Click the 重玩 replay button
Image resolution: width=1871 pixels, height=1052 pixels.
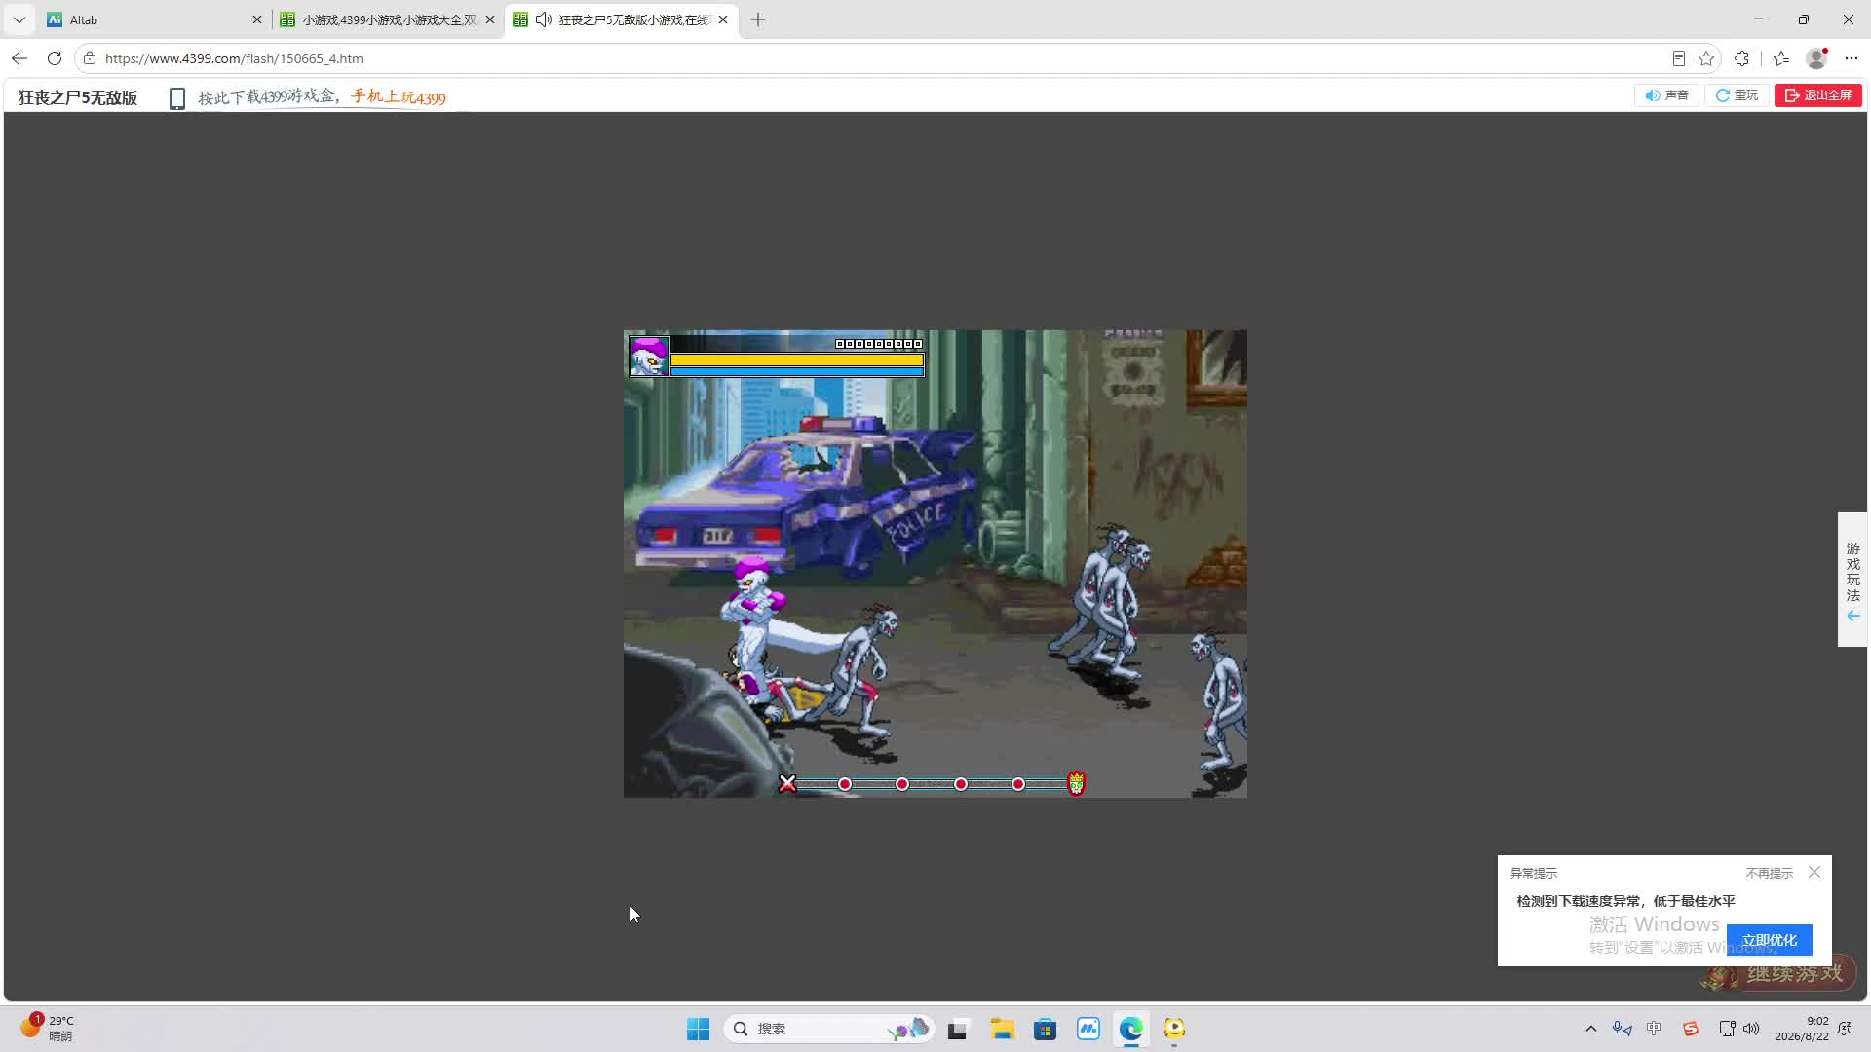[1737, 95]
